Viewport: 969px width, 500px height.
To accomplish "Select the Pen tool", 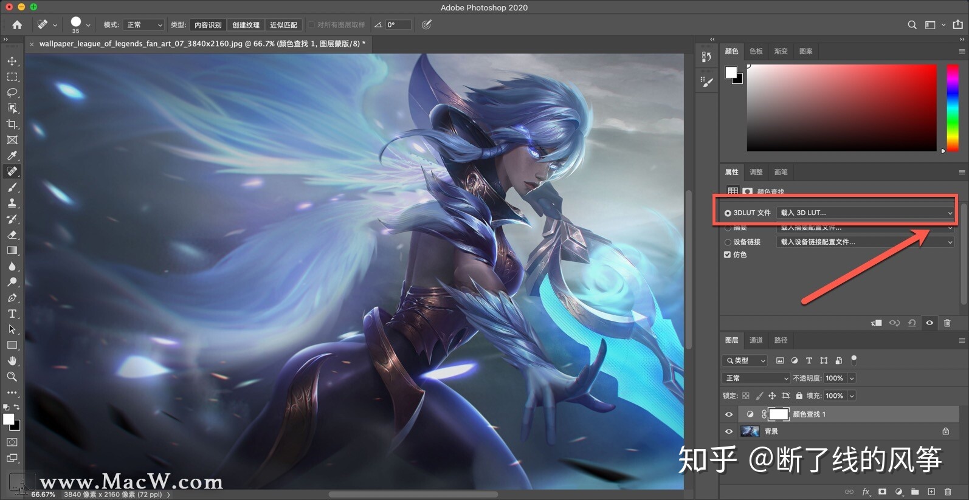I will (12, 298).
